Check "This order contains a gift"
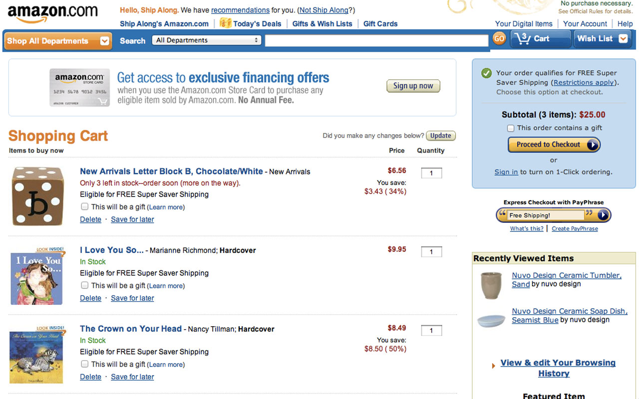Screen dimensions: 639x399 (511, 128)
